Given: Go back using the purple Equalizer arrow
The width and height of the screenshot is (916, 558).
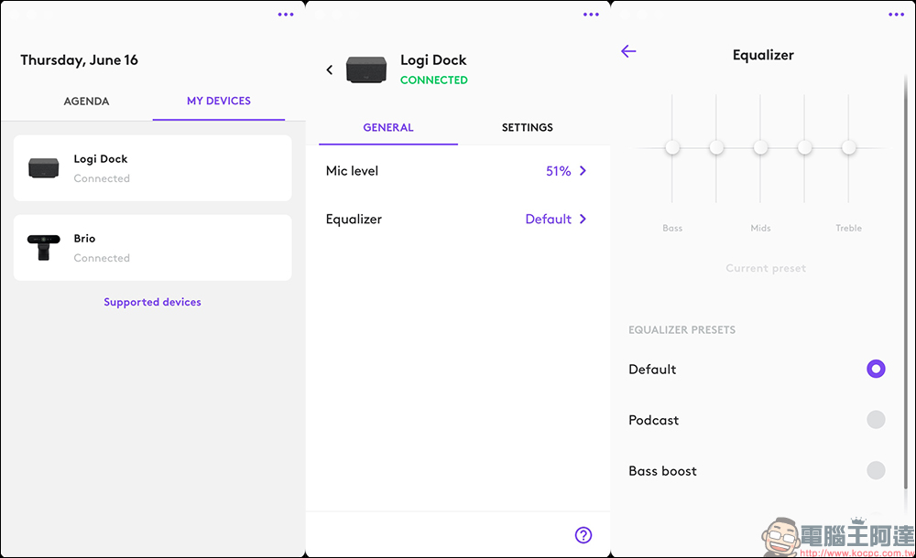Looking at the screenshot, I should click(x=628, y=51).
